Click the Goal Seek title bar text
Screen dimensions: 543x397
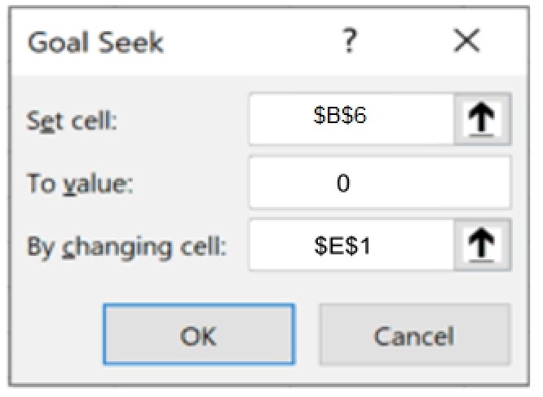(x=95, y=42)
